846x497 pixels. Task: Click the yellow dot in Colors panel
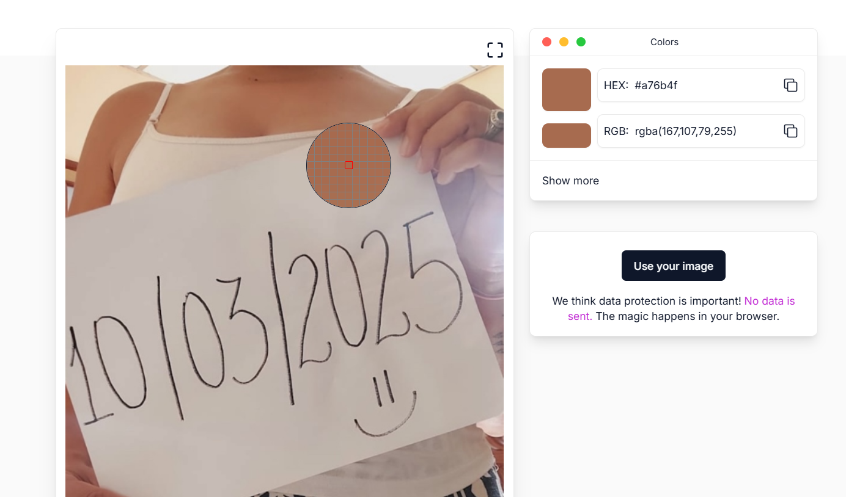click(x=564, y=42)
